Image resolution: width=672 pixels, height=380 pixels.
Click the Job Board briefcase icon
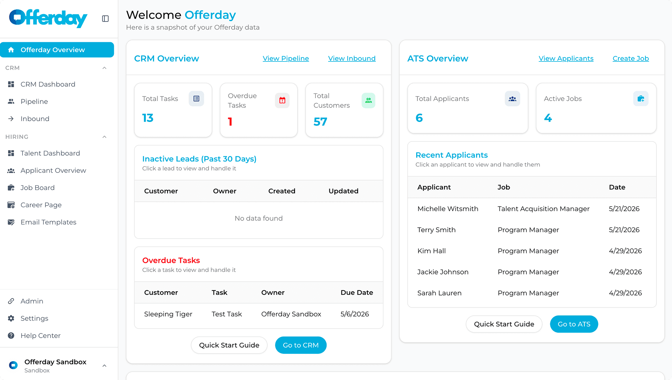11,188
